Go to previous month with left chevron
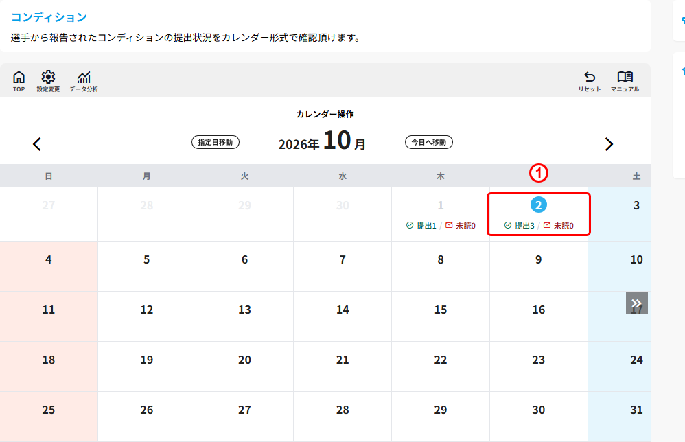This screenshot has width=685, height=442. coord(37,144)
